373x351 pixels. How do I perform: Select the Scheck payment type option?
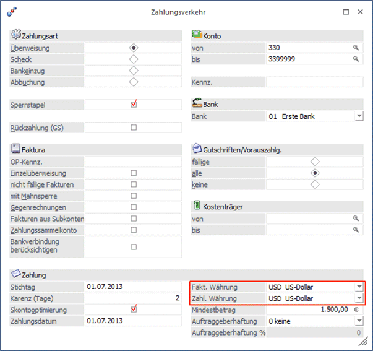[x=133, y=59]
